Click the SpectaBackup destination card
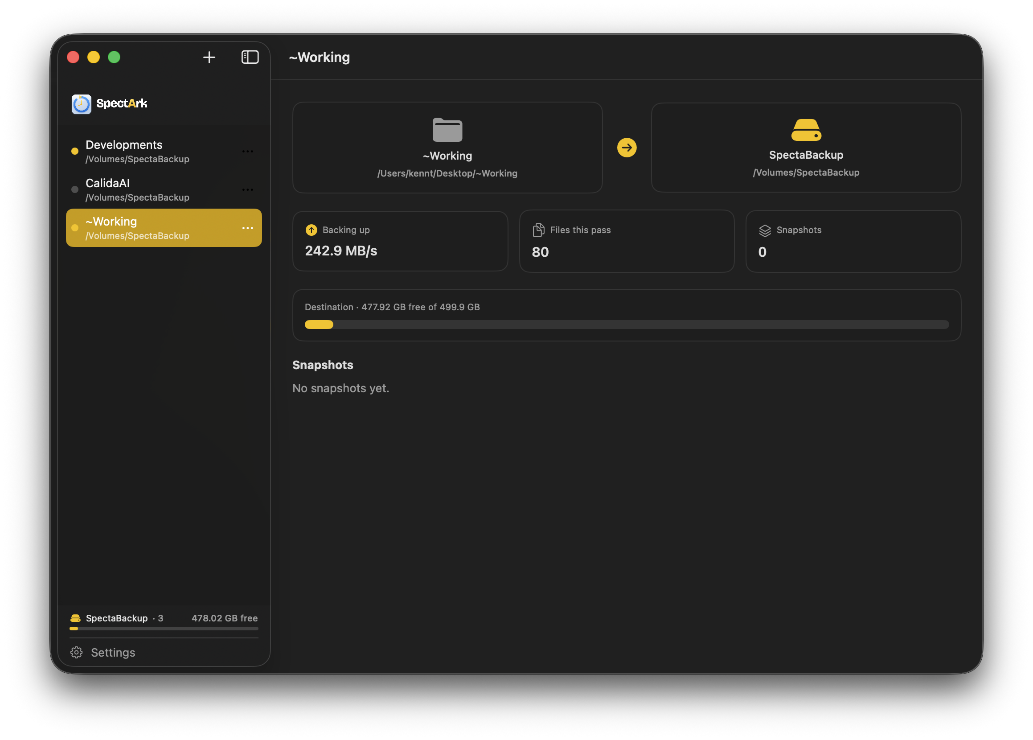Viewport: 1033px width, 740px height. (806, 148)
